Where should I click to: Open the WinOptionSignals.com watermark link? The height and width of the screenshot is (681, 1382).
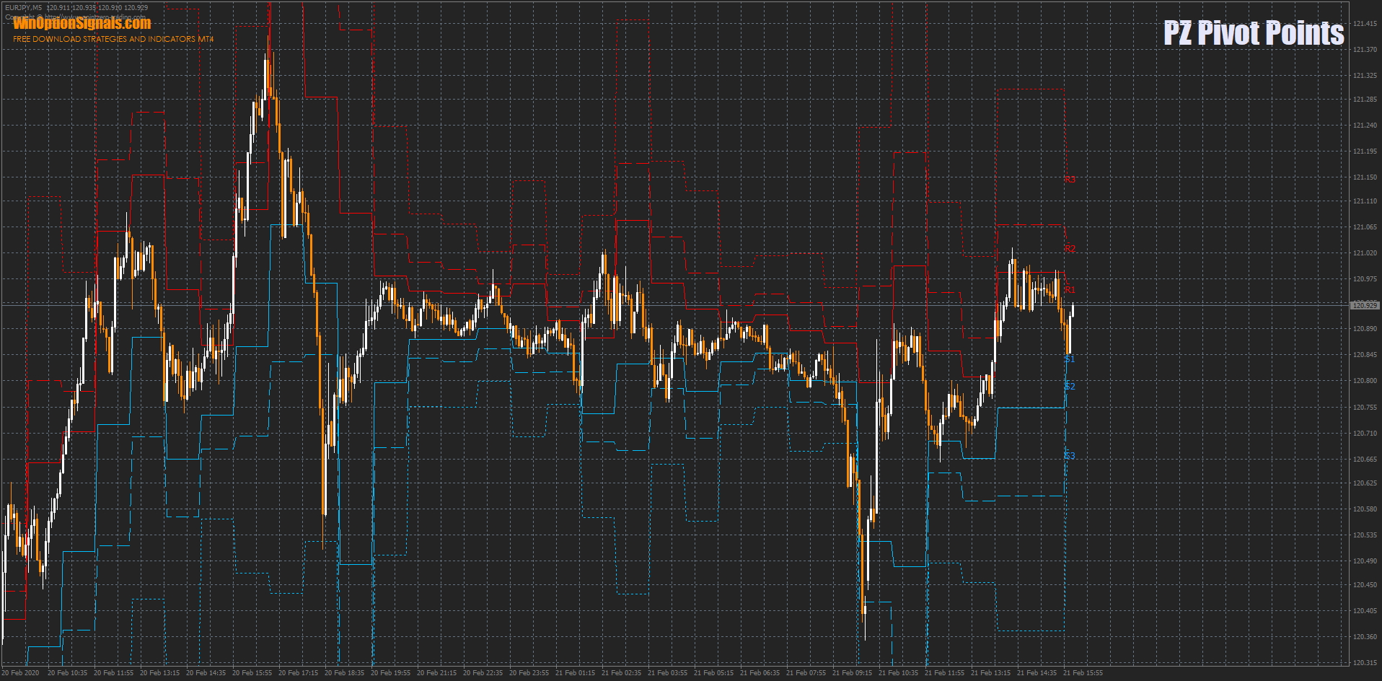pyautogui.click(x=82, y=24)
